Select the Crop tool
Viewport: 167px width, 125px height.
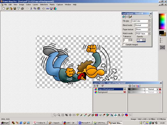coord(67,115)
